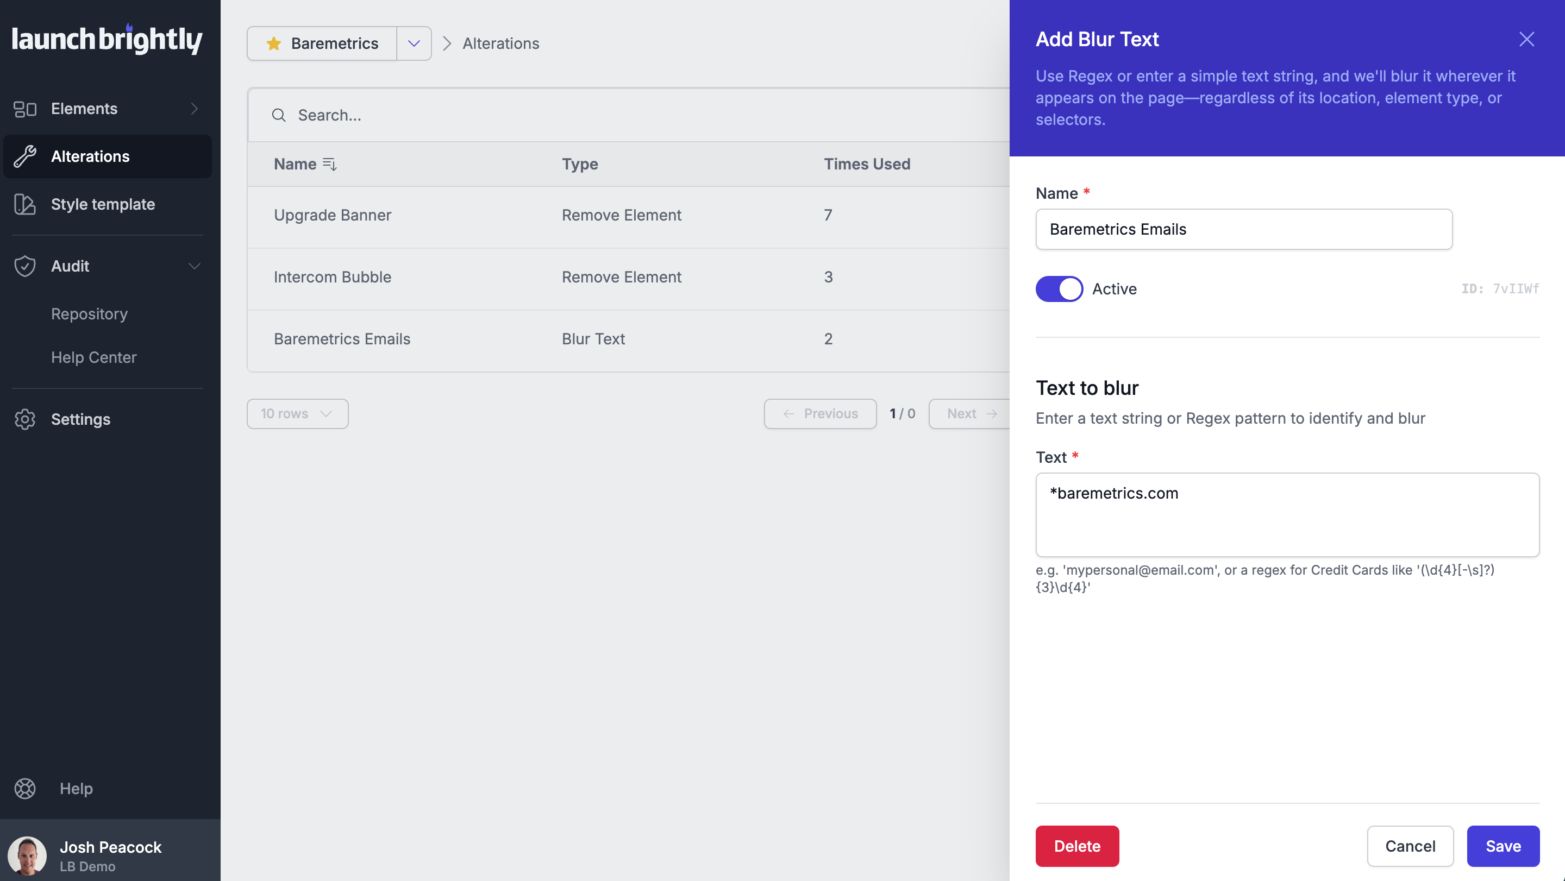Click the LaunchBrightly logo

point(107,40)
